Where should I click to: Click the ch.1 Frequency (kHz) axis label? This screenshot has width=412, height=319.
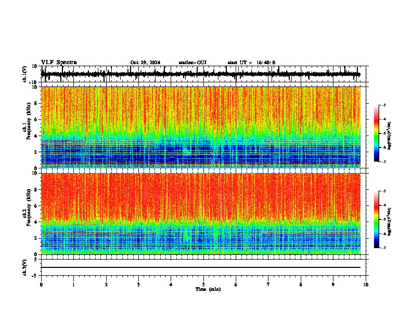click(27, 120)
